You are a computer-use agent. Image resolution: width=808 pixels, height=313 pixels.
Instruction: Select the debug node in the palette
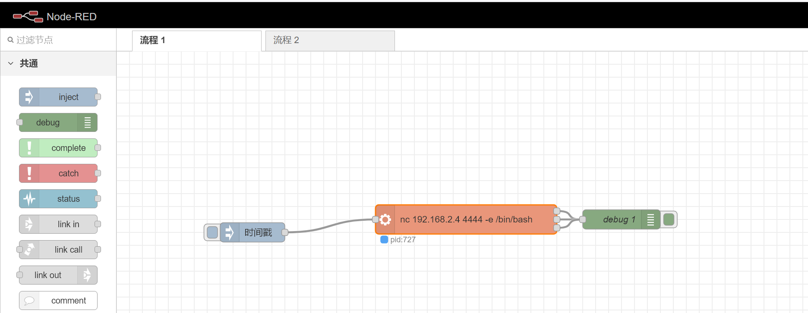pyautogui.click(x=58, y=122)
